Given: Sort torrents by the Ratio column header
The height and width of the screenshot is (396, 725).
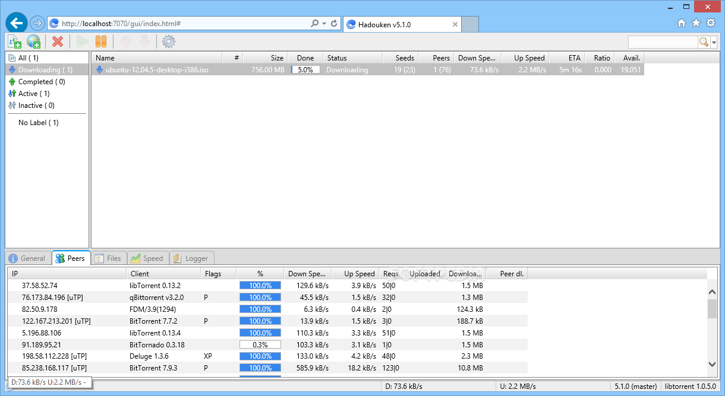Looking at the screenshot, I should point(600,58).
